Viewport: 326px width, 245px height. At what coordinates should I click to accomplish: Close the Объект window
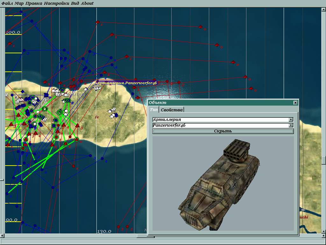coord(295,103)
